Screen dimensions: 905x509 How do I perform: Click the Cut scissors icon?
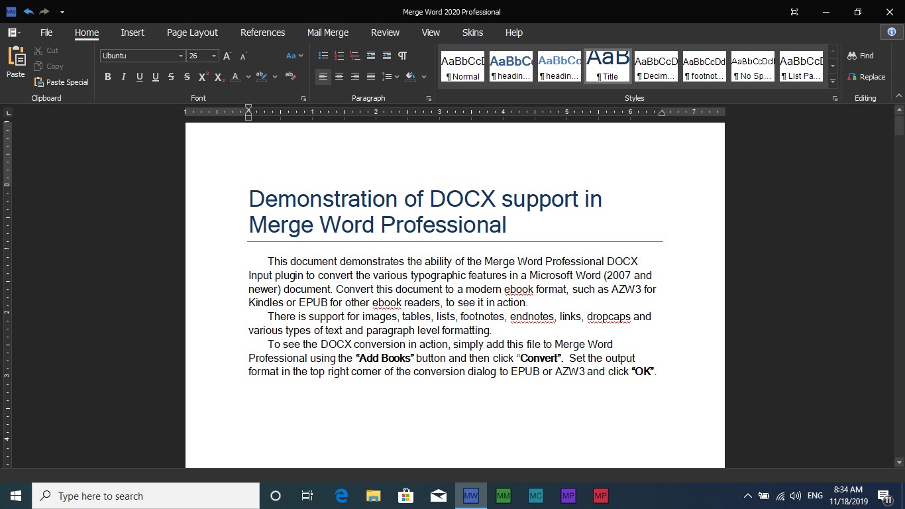(x=38, y=50)
